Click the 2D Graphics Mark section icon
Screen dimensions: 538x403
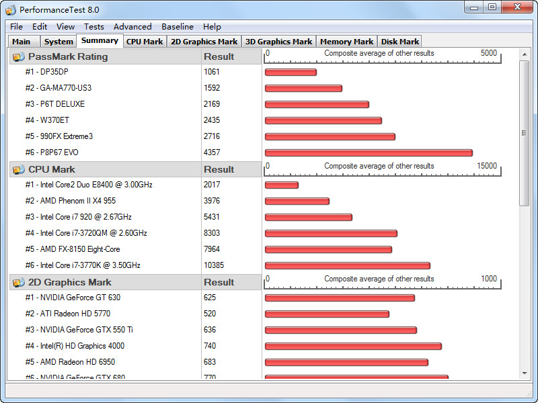[19, 282]
